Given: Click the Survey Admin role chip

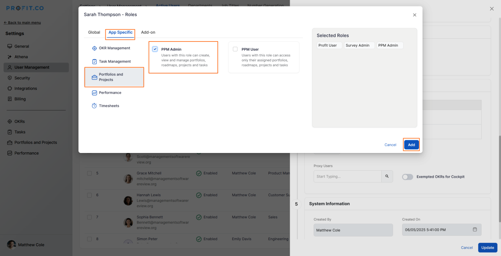Looking at the screenshot, I should (x=359, y=45).
